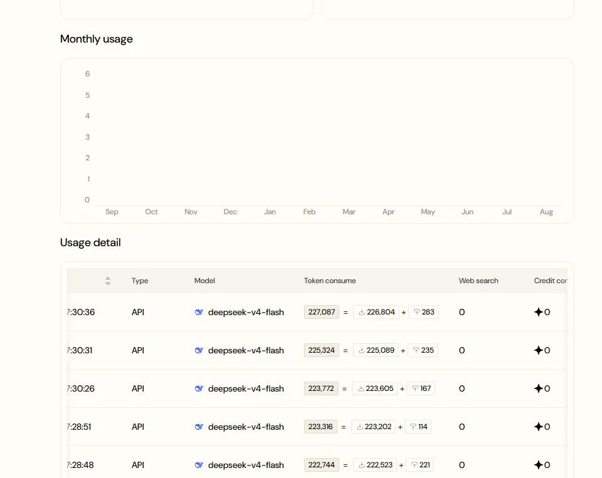This screenshot has width=602, height=478.
Task: Click May label on chart axis
Action: tap(428, 212)
